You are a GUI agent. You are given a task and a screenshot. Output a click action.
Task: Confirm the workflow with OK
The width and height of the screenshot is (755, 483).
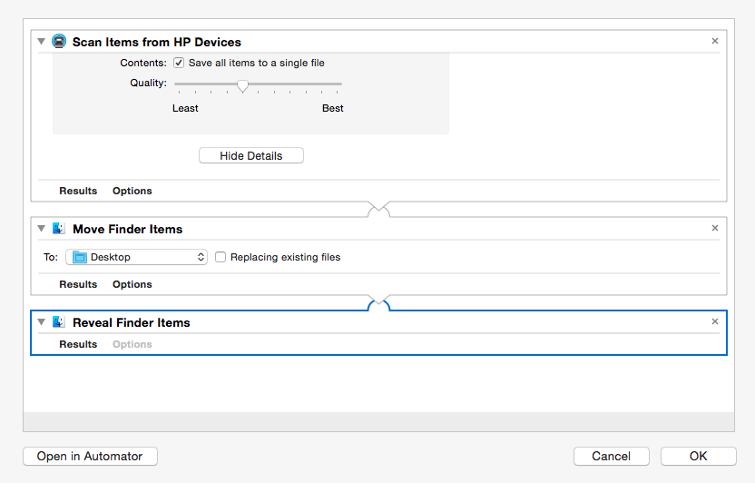click(x=698, y=456)
